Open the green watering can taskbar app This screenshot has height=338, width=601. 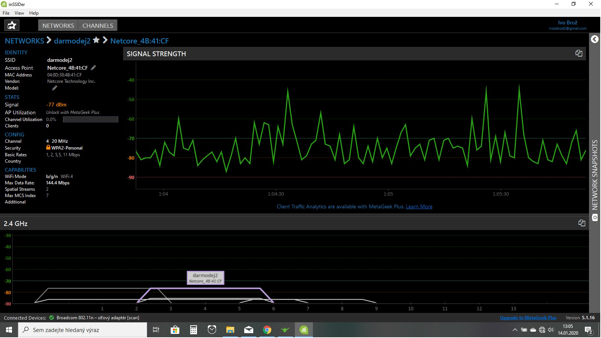coord(285,330)
